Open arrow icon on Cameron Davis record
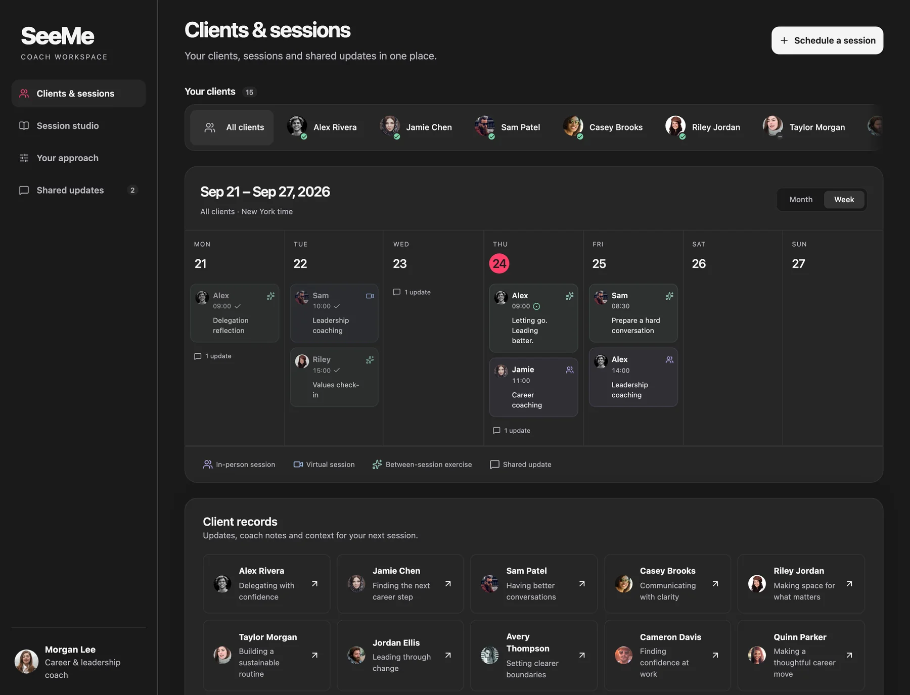The width and height of the screenshot is (910, 695). [715, 655]
